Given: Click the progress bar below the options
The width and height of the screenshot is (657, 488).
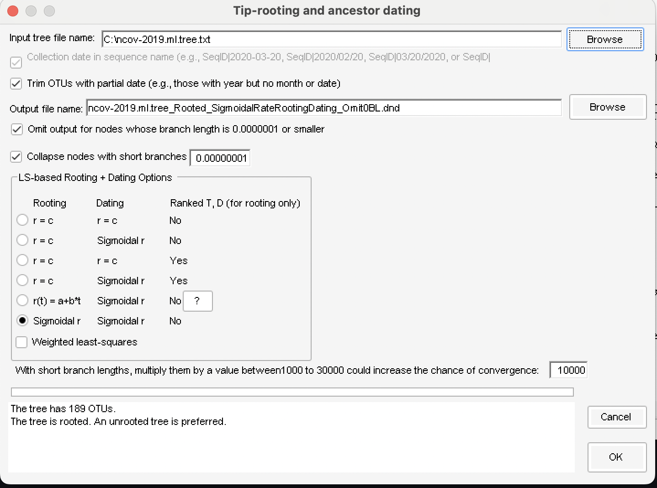Looking at the screenshot, I should click(x=292, y=392).
